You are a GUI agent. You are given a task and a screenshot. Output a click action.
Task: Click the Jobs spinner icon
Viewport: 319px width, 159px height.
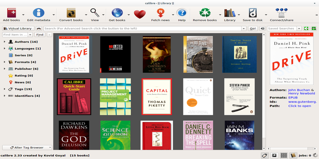[315, 155]
